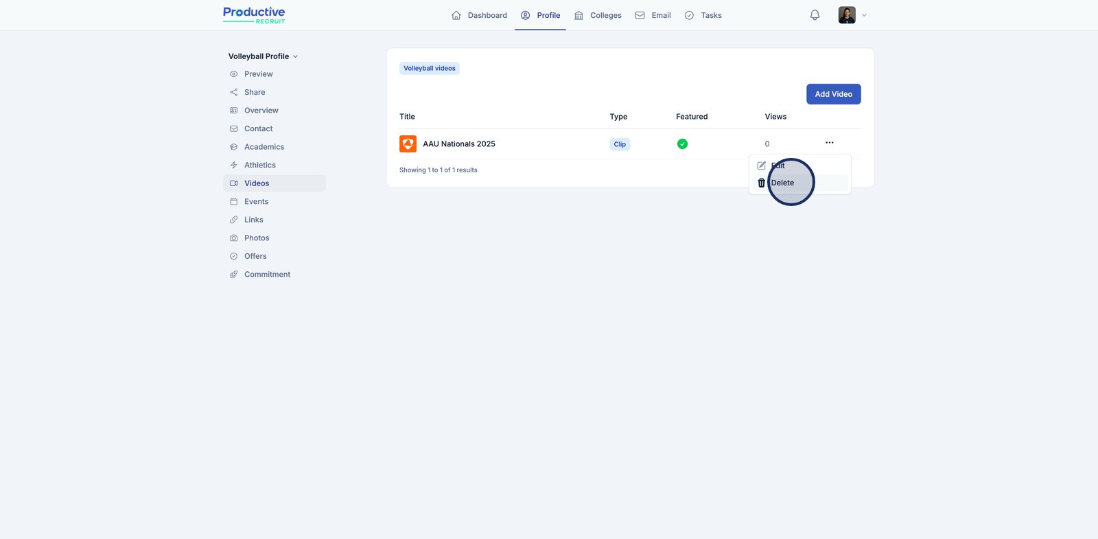1098x539 pixels.
Task: Navigate to Academics section
Action: (x=264, y=147)
